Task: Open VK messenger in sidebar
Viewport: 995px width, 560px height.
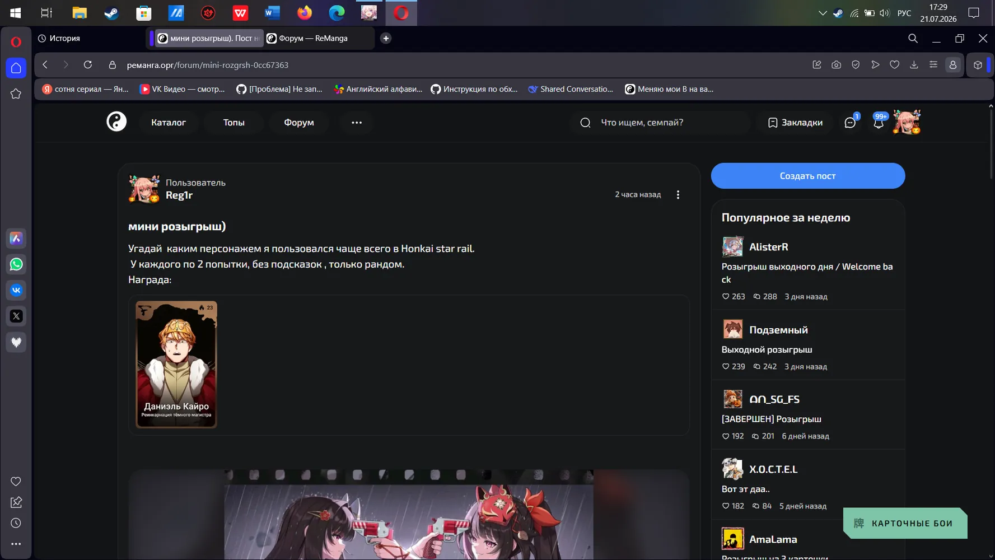Action: [x=16, y=290]
